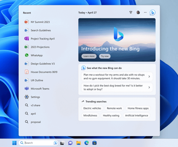Click the Excel icon for 2023 Projections

(x=26, y=47)
